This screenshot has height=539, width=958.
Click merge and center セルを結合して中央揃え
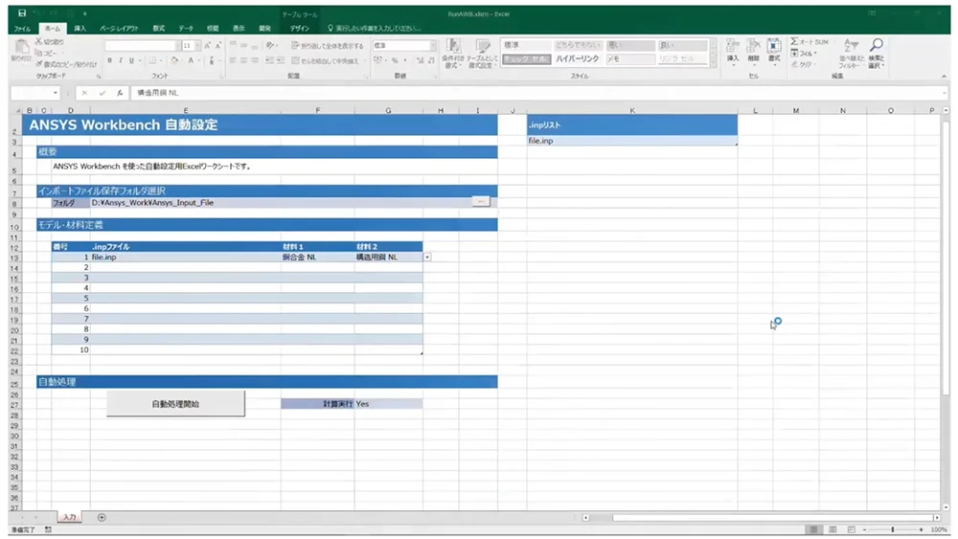325,60
